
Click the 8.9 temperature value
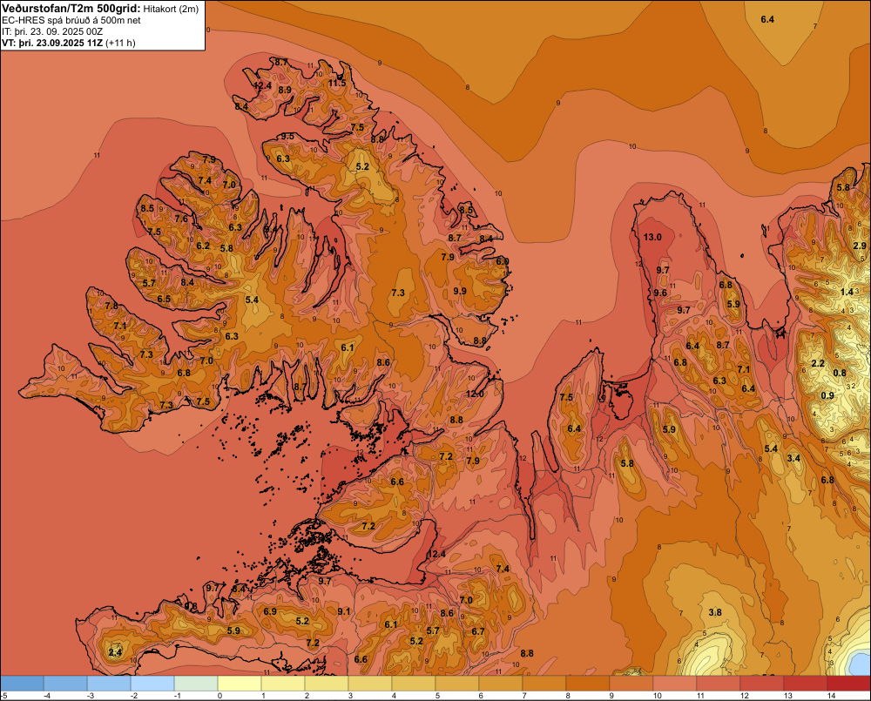[285, 90]
